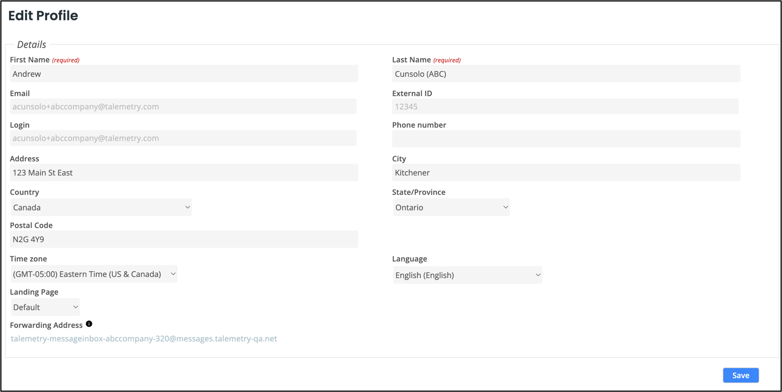Click the Forwarding Address label
The image size is (782, 392).
pos(46,325)
